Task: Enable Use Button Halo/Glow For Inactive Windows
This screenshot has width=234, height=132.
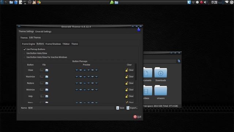Action: 45,57
